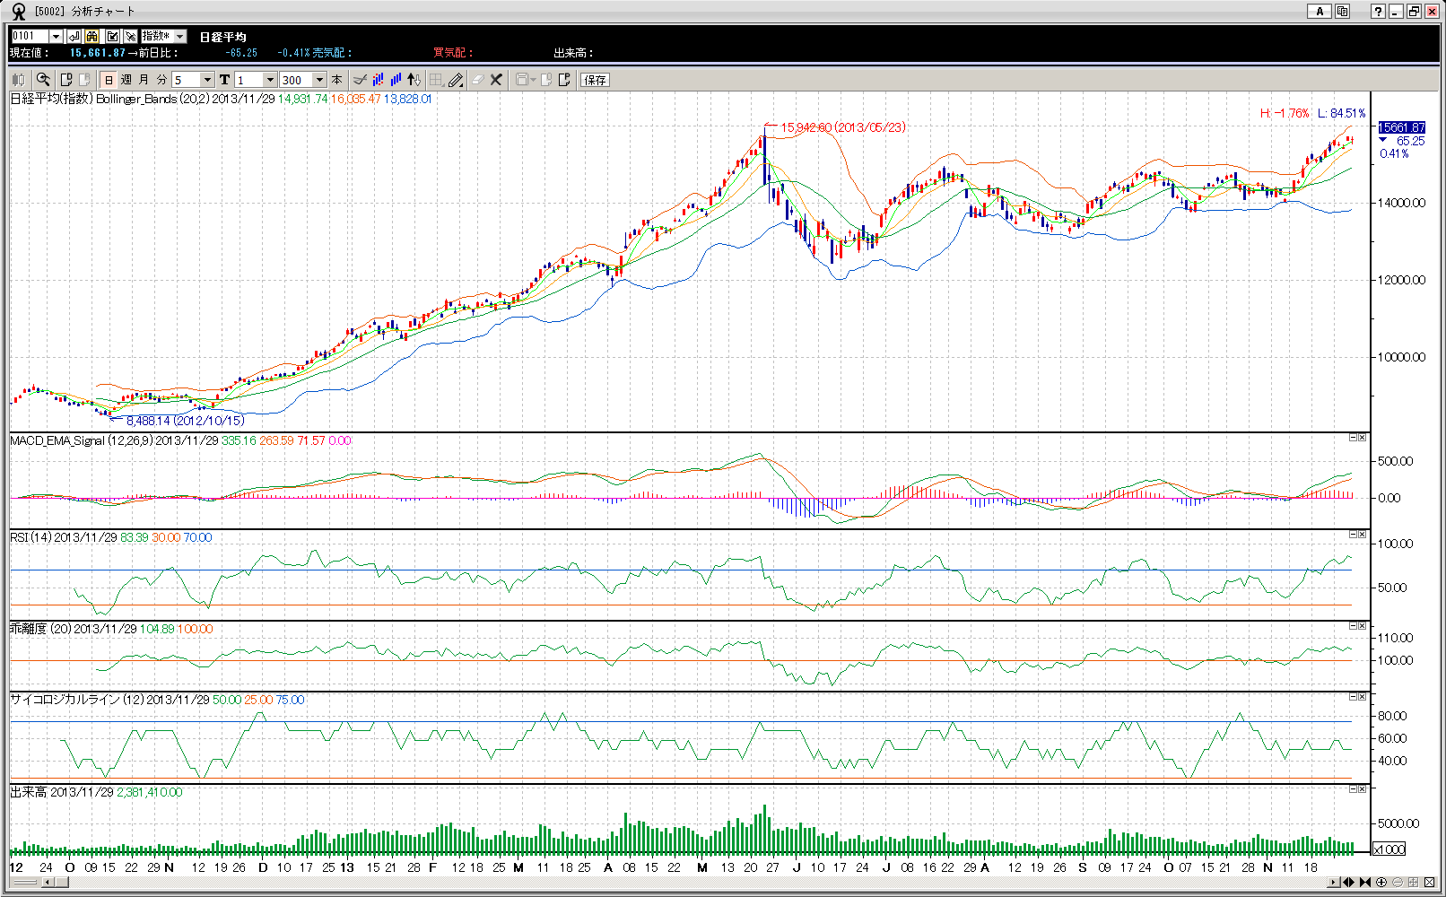The image size is (1446, 897).
Task: Click the help question mark button
Action: (1378, 12)
